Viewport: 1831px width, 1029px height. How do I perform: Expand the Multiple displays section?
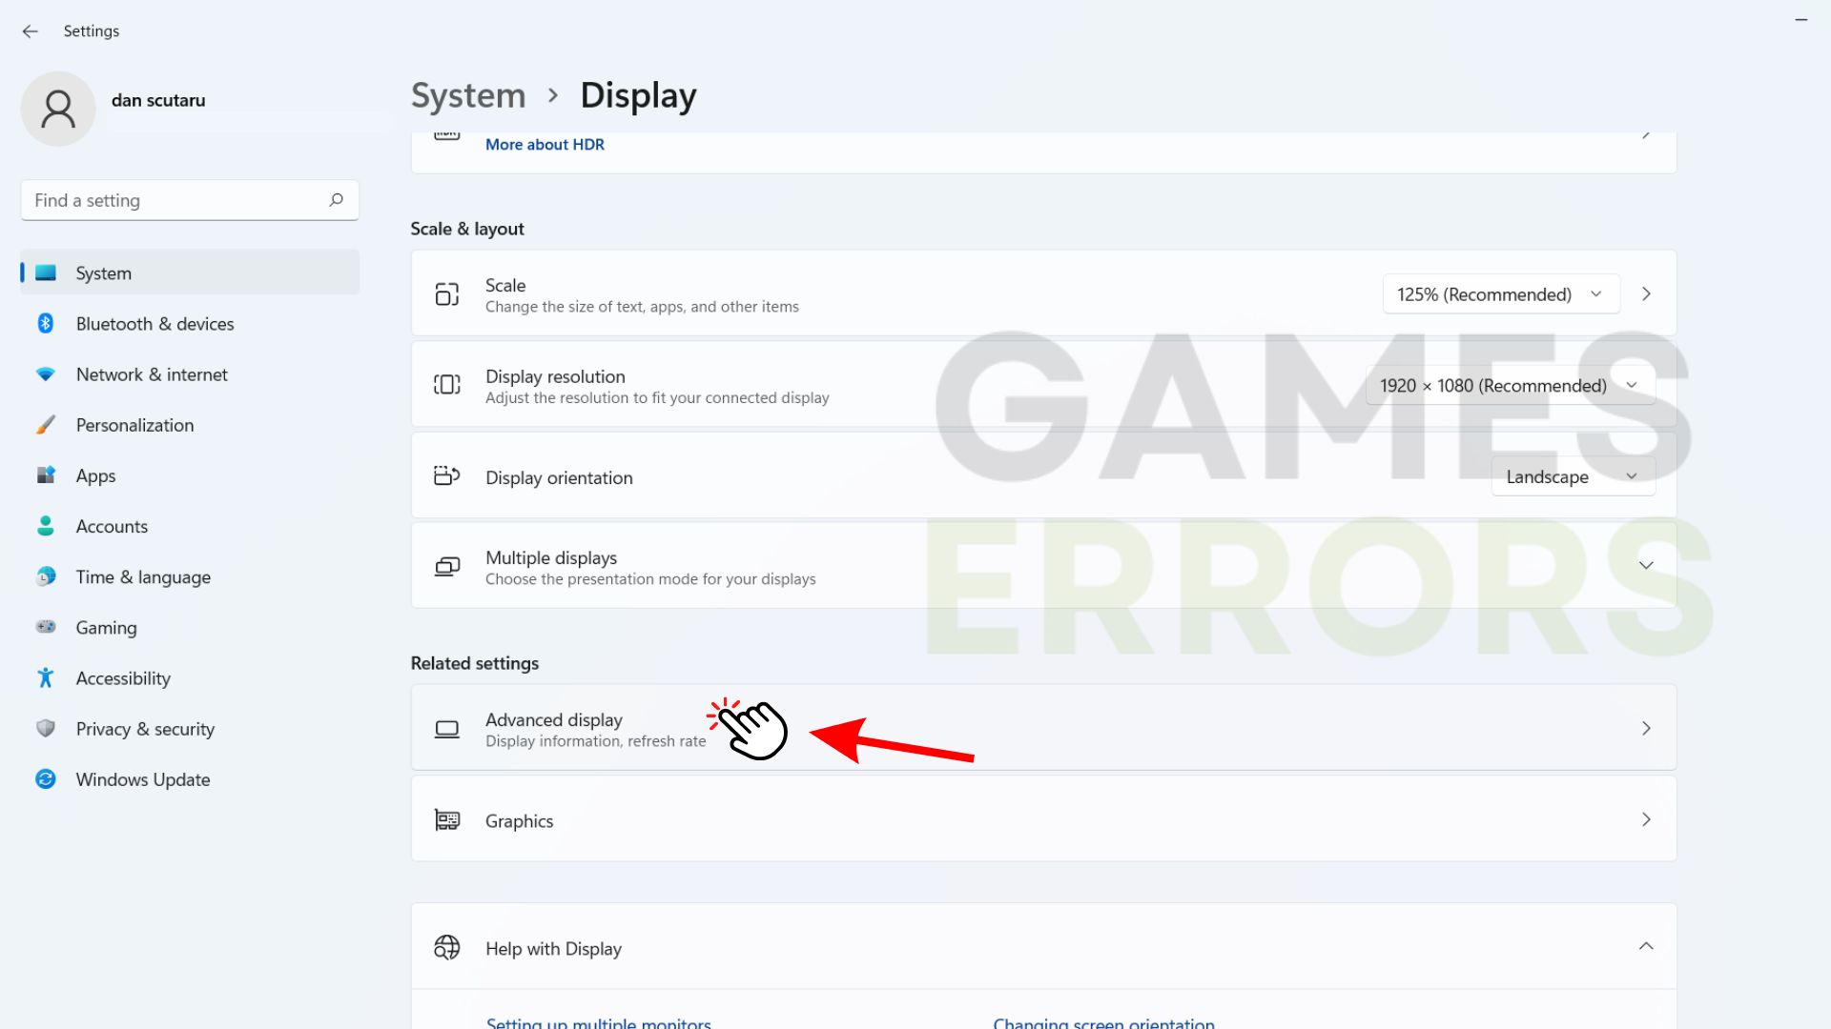(1645, 566)
